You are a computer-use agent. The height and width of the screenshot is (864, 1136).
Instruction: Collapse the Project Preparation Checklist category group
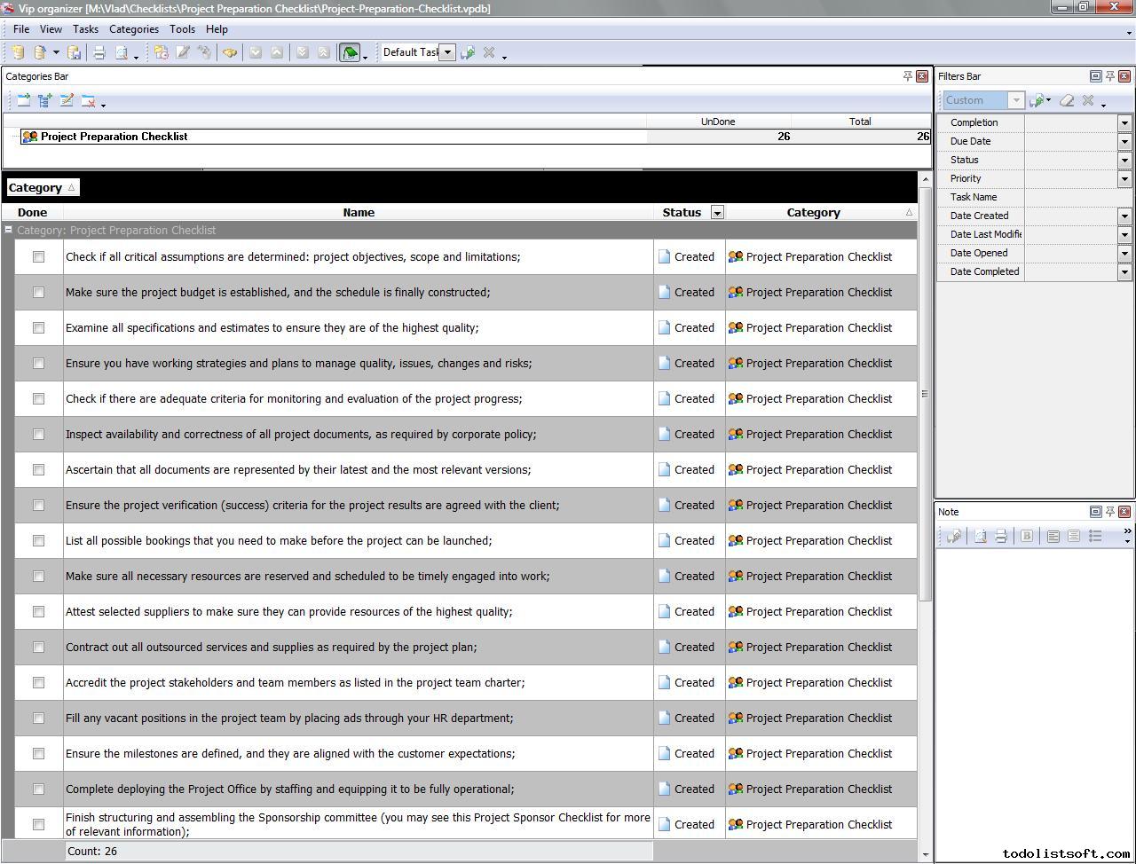(x=8, y=231)
